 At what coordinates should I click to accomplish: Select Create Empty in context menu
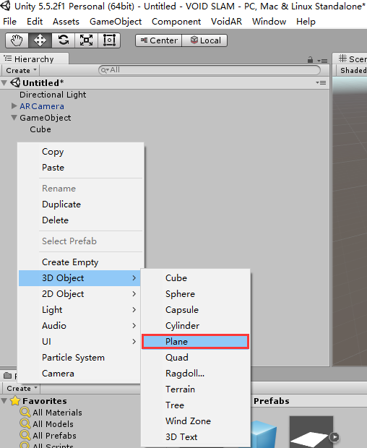point(70,262)
